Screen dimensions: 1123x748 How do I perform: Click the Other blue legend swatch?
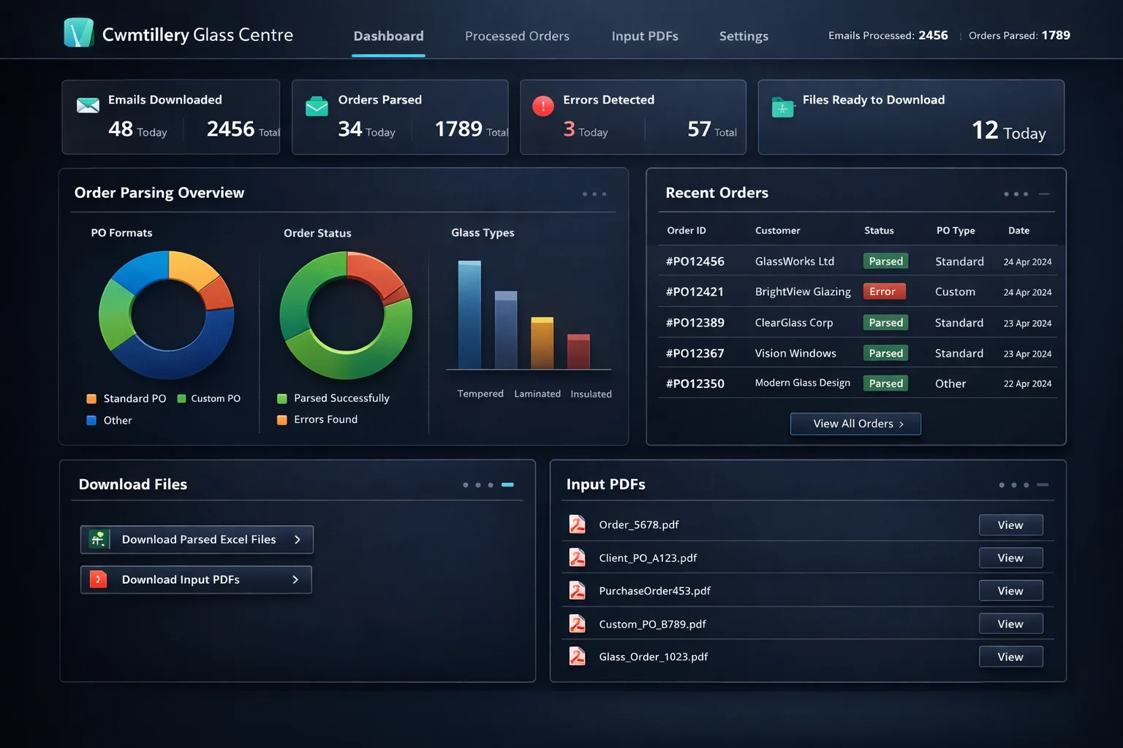coord(91,420)
